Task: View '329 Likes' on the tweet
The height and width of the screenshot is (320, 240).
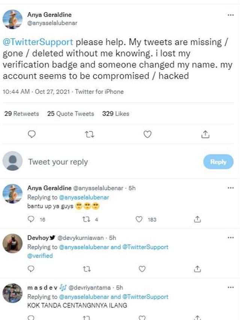Action: 115,113
